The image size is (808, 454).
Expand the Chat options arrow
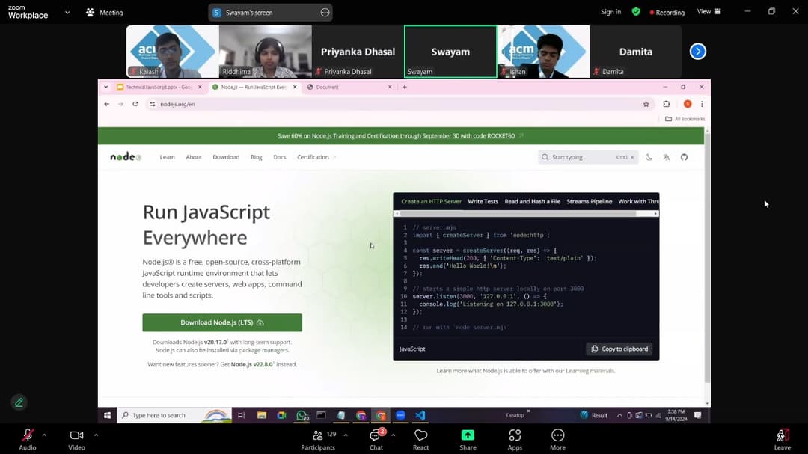click(x=394, y=435)
